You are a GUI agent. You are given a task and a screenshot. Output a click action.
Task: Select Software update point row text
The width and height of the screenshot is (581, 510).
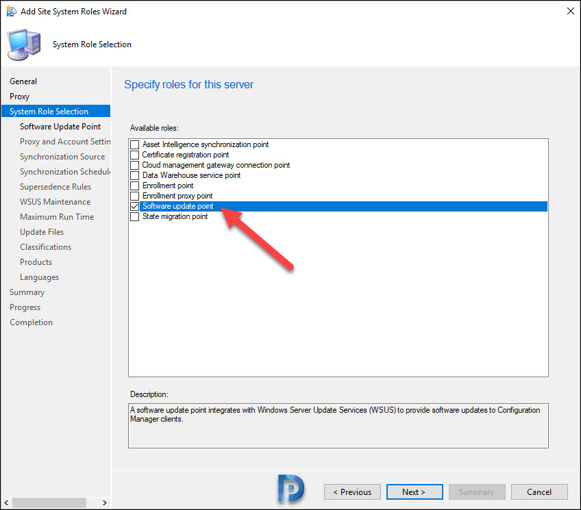click(178, 206)
